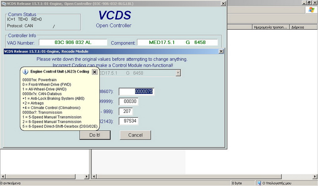
Task: Click the '1 = All-Wheel-Drive (AWD)' line
Action: [x=45, y=89]
